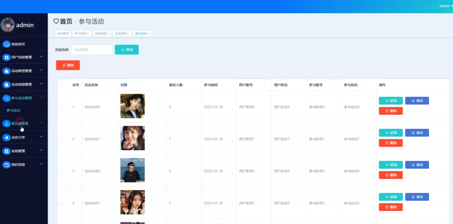Click the 系统首页 home icon in sidebar
The image size is (453, 224).
point(6,44)
